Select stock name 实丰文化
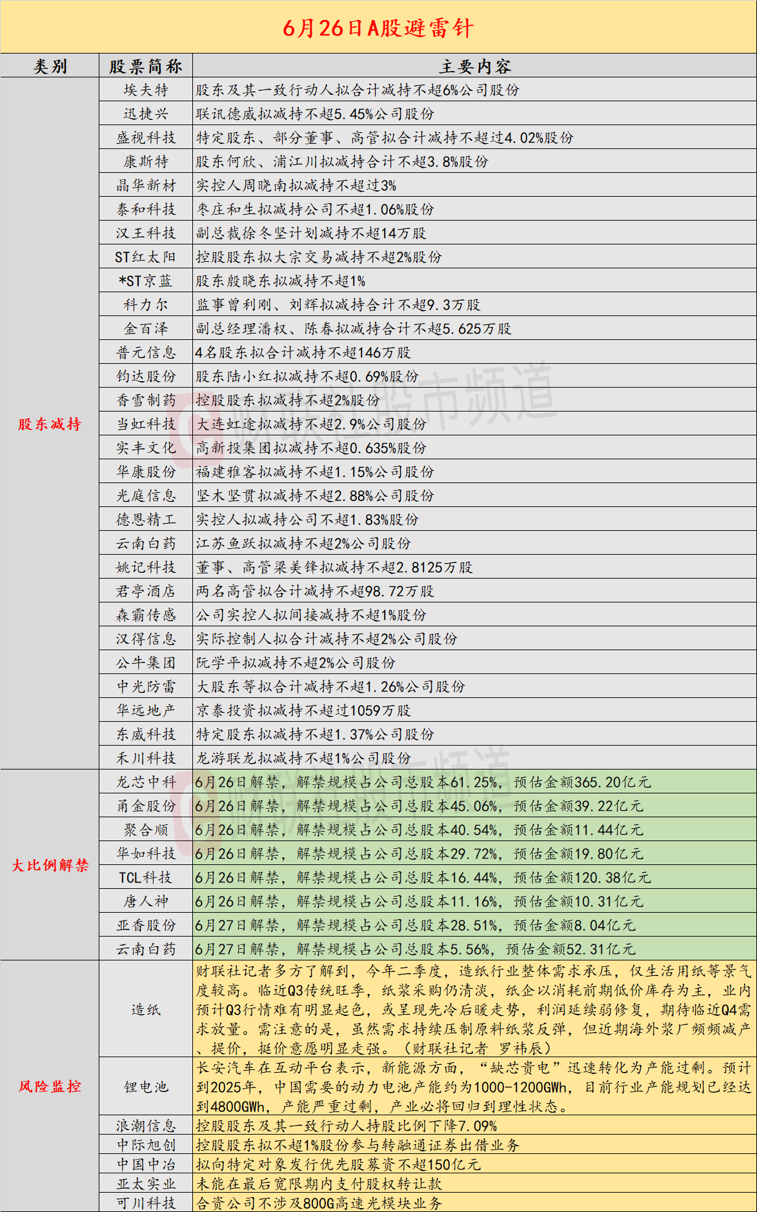 click(x=146, y=448)
